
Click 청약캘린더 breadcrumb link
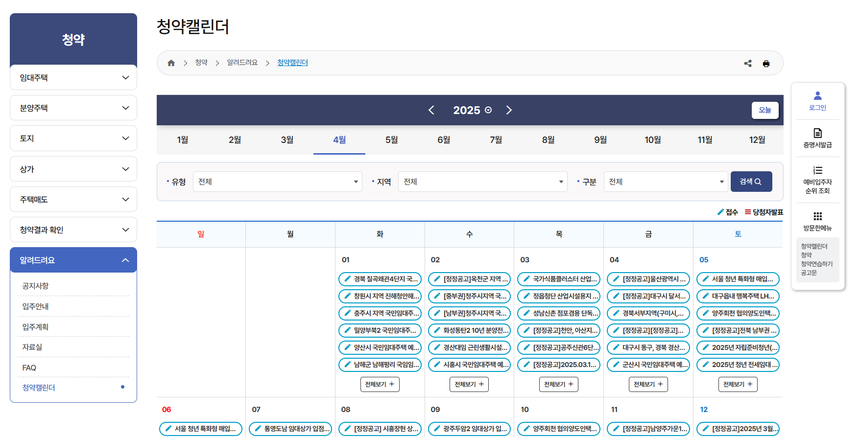(x=292, y=63)
